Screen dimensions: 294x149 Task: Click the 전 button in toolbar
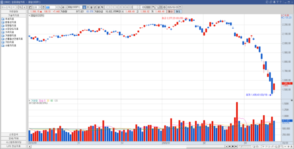point(43,7)
